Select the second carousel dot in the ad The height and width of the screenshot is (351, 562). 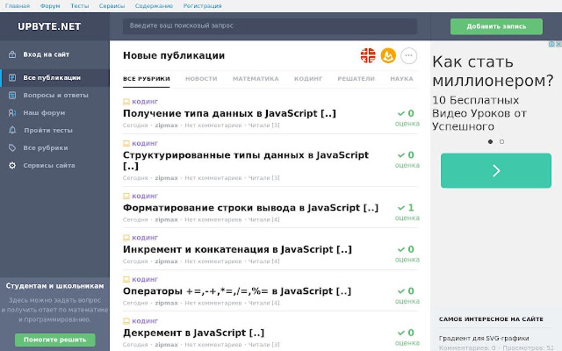click(x=502, y=141)
